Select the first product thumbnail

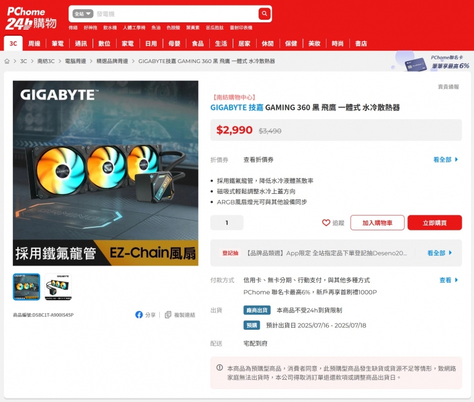pyautogui.click(x=27, y=287)
